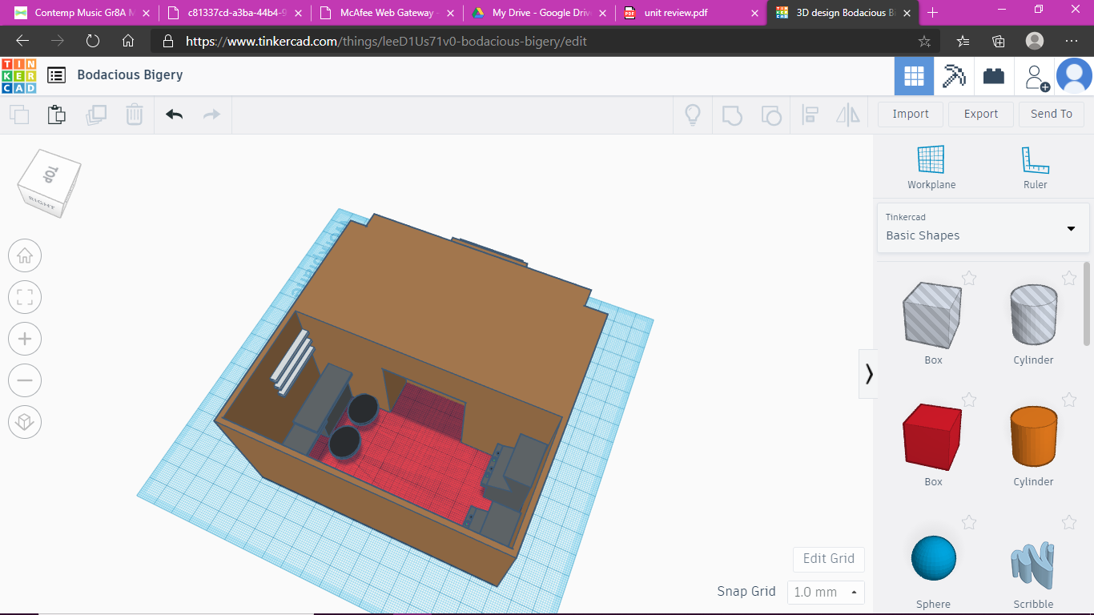Open browser settings ellipsis menu

(x=1072, y=42)
